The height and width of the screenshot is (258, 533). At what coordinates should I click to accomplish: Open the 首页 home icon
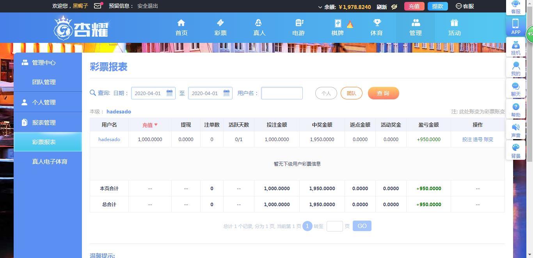(181, 23)
